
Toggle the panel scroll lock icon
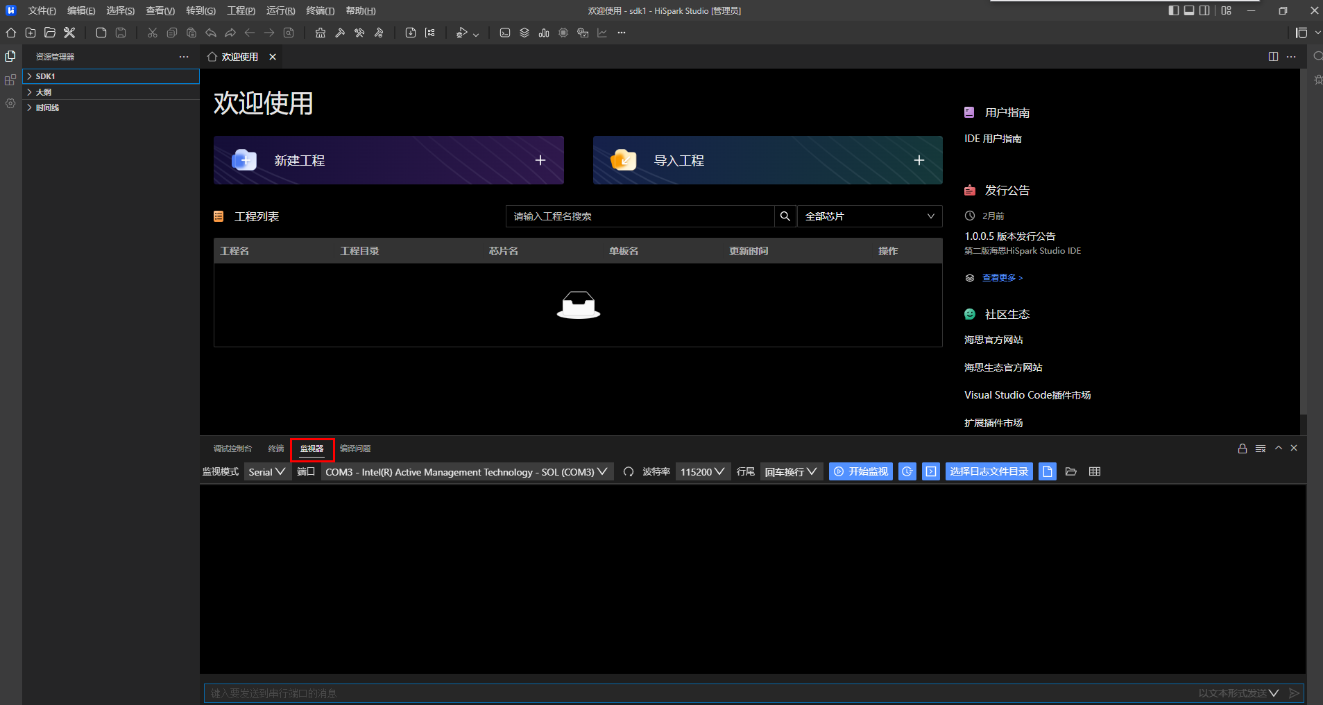coord(1243,449)
